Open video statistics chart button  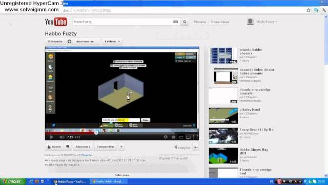[x=196, y=147]
